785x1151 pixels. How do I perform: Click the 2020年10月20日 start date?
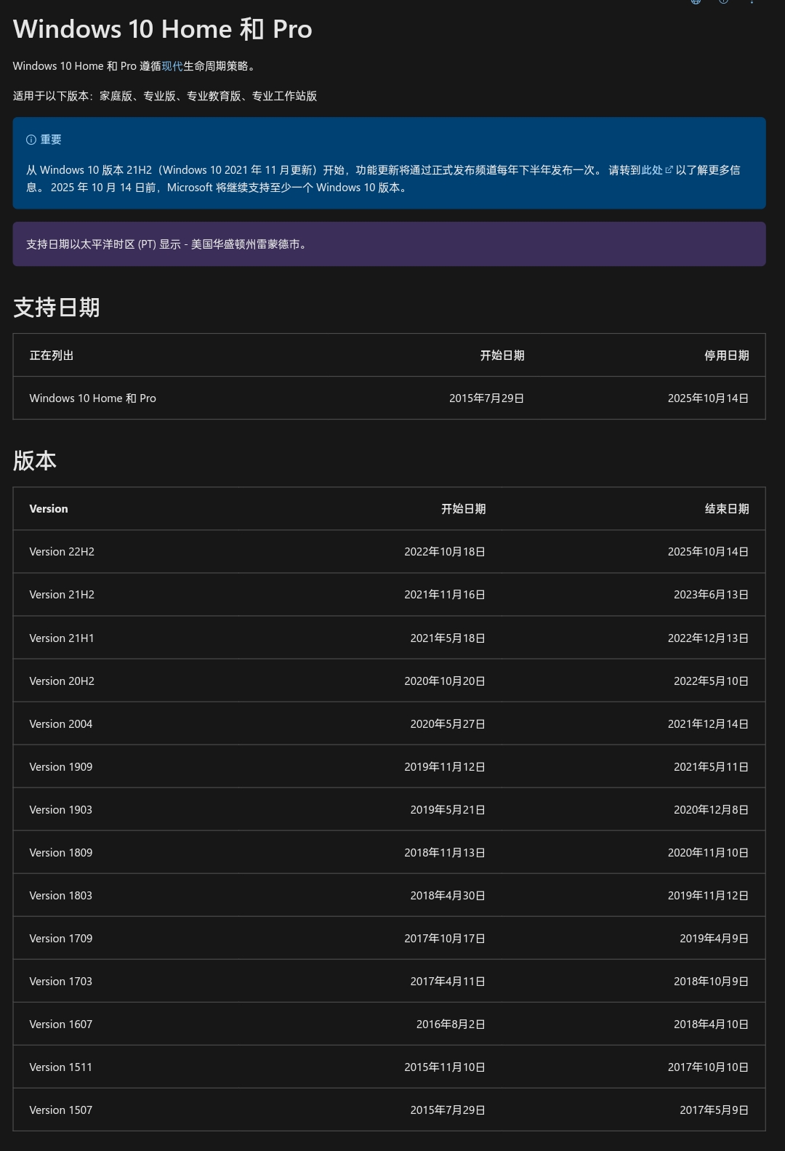point(445,681)
